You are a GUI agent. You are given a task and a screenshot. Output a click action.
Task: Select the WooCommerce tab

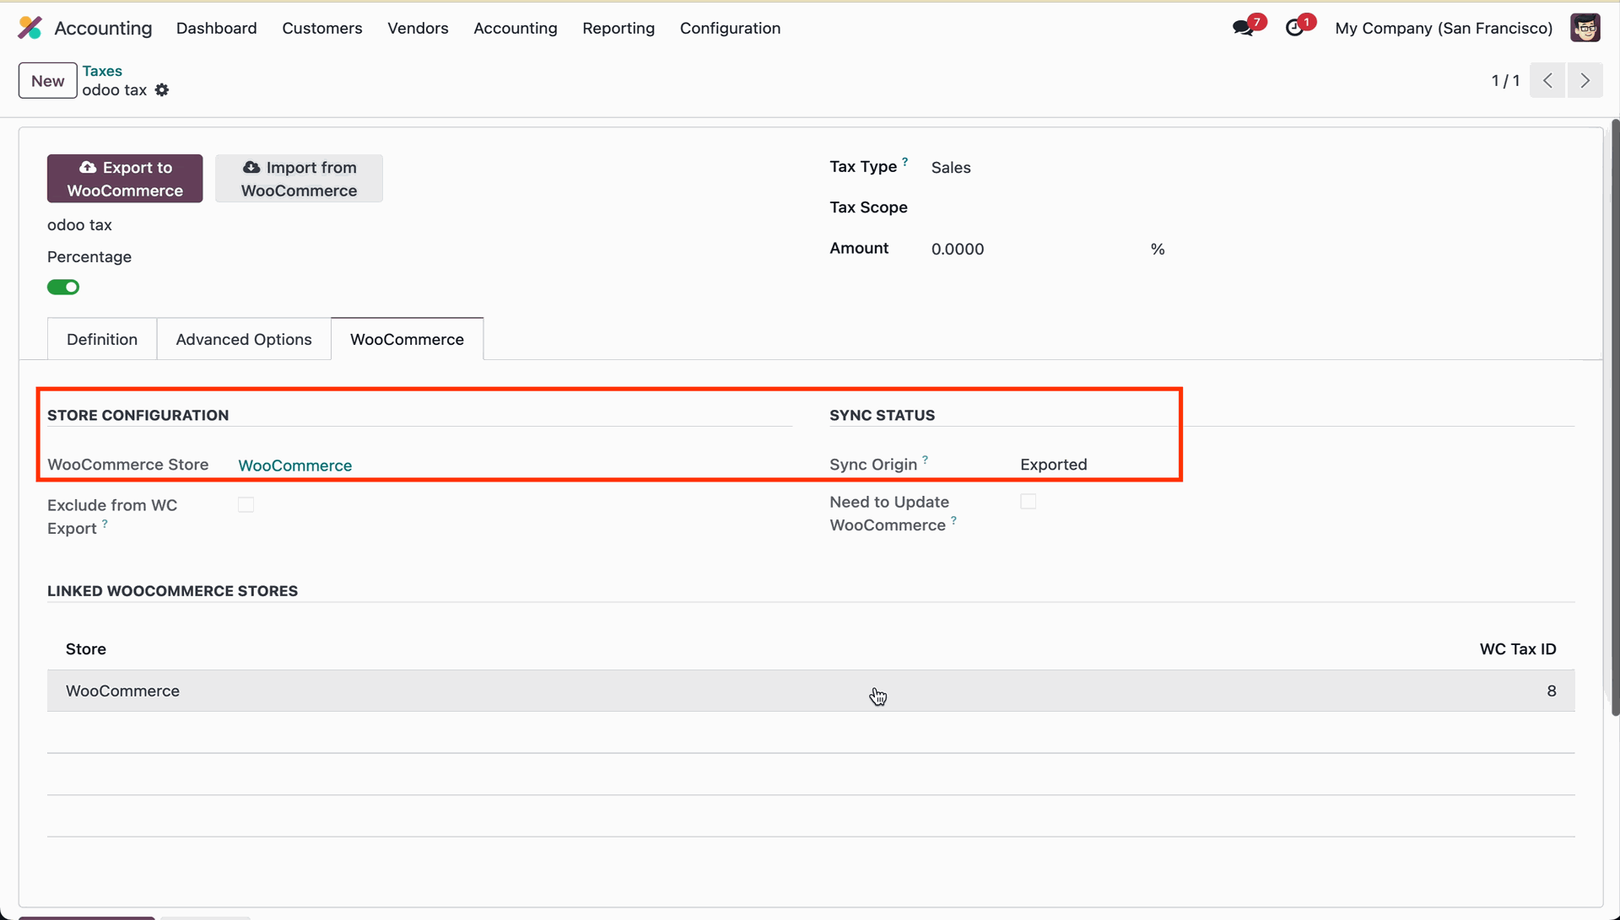407,339
